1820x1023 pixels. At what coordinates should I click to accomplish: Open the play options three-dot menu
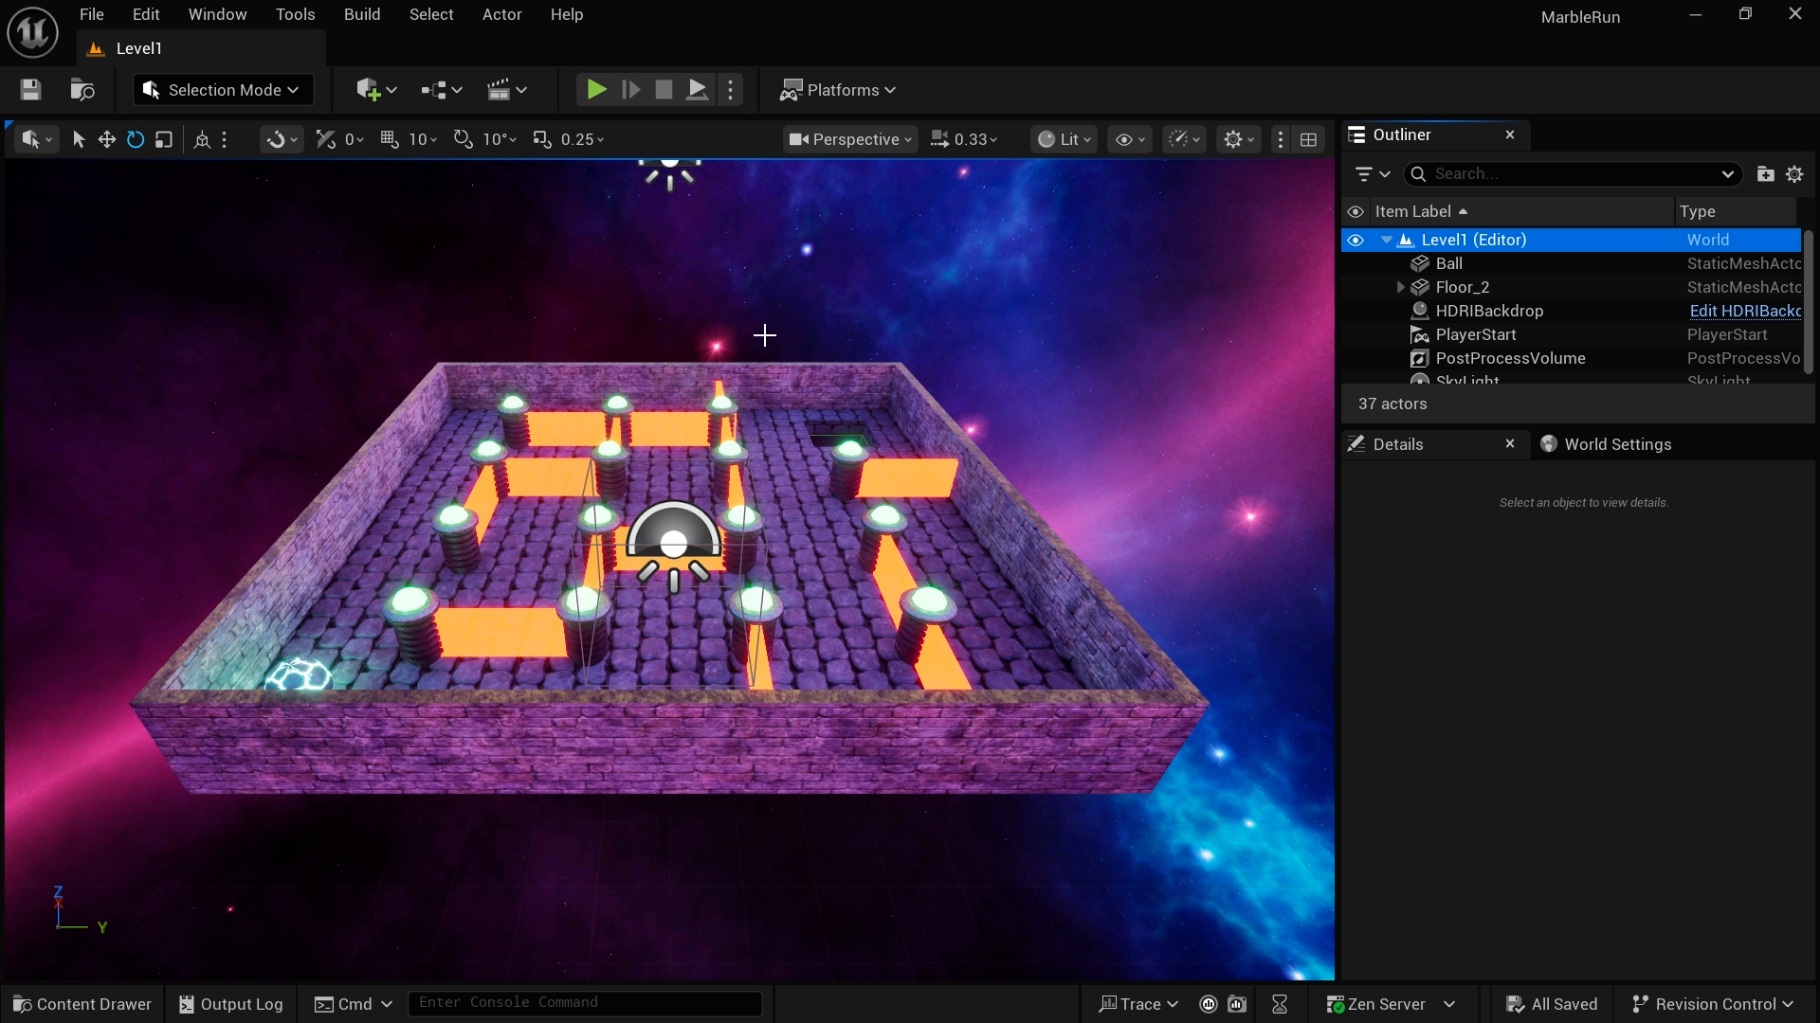730,90
